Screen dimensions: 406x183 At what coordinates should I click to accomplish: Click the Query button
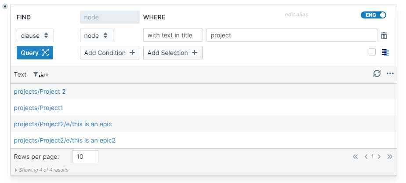click(x=35, y=53)
